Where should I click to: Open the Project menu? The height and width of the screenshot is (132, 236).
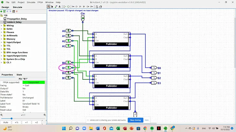pyautogui.click(x=21, y=2)
